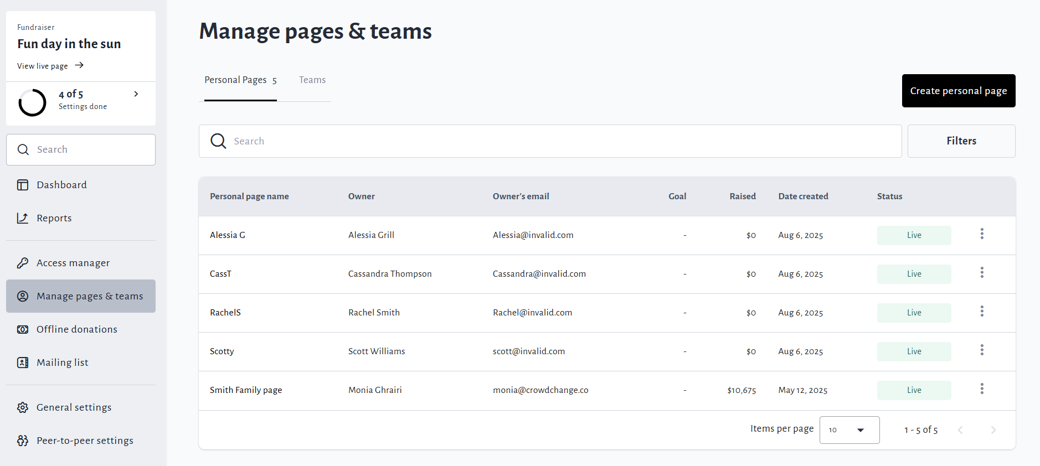The width and height of the screenshot is (1040, 466).
Task: Click the Offline donations cash icon
Action: (x=23, y=329)
